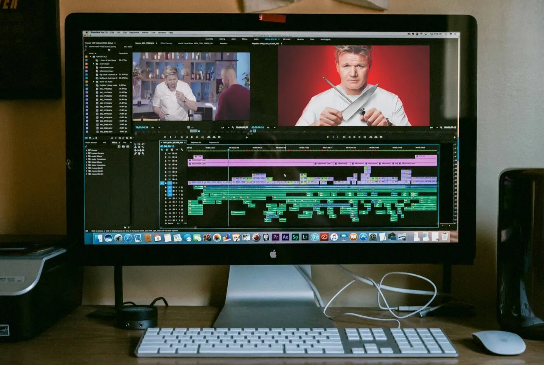Mute the A1 audio track
The width and height of the screenshot is (544, 365).
(x=175, y=187)
